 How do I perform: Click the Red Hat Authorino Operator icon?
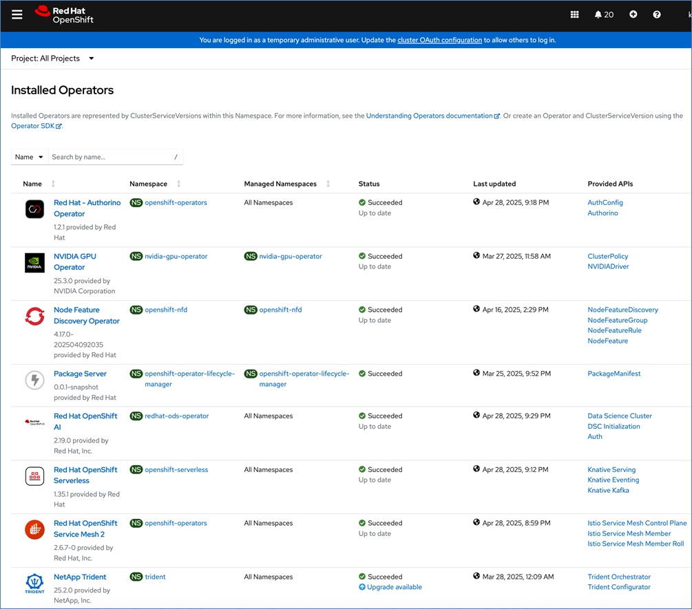click(x=34, y=209)
